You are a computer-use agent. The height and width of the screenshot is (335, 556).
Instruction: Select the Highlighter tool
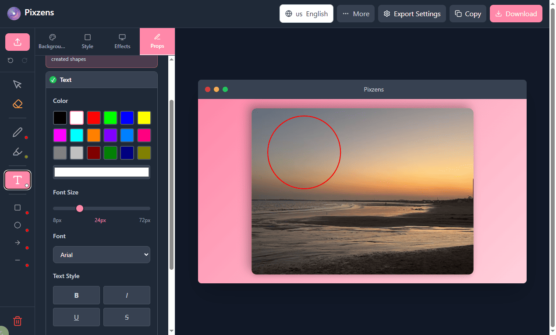[17, 152]
